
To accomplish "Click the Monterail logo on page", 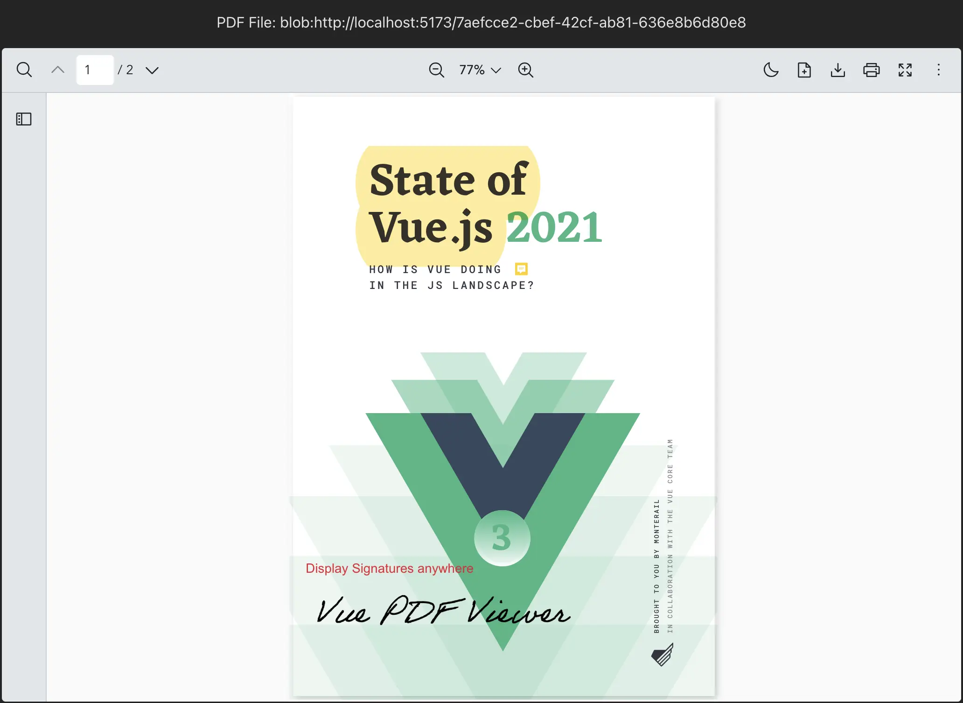I will coord(663,654).
